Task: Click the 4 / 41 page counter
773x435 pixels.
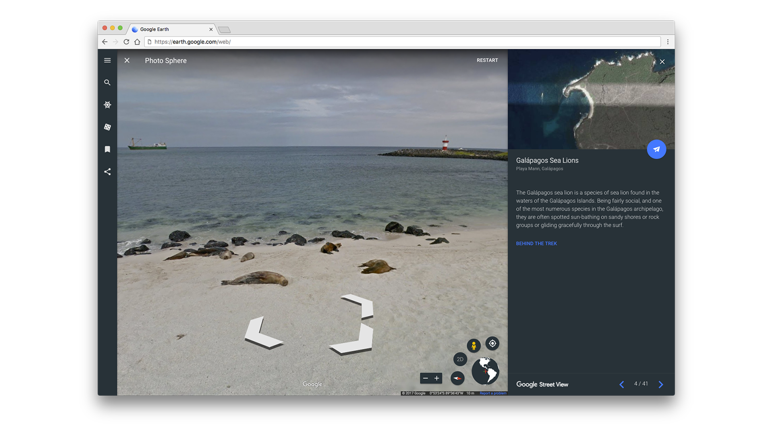Action: click(x=641, y=384)
